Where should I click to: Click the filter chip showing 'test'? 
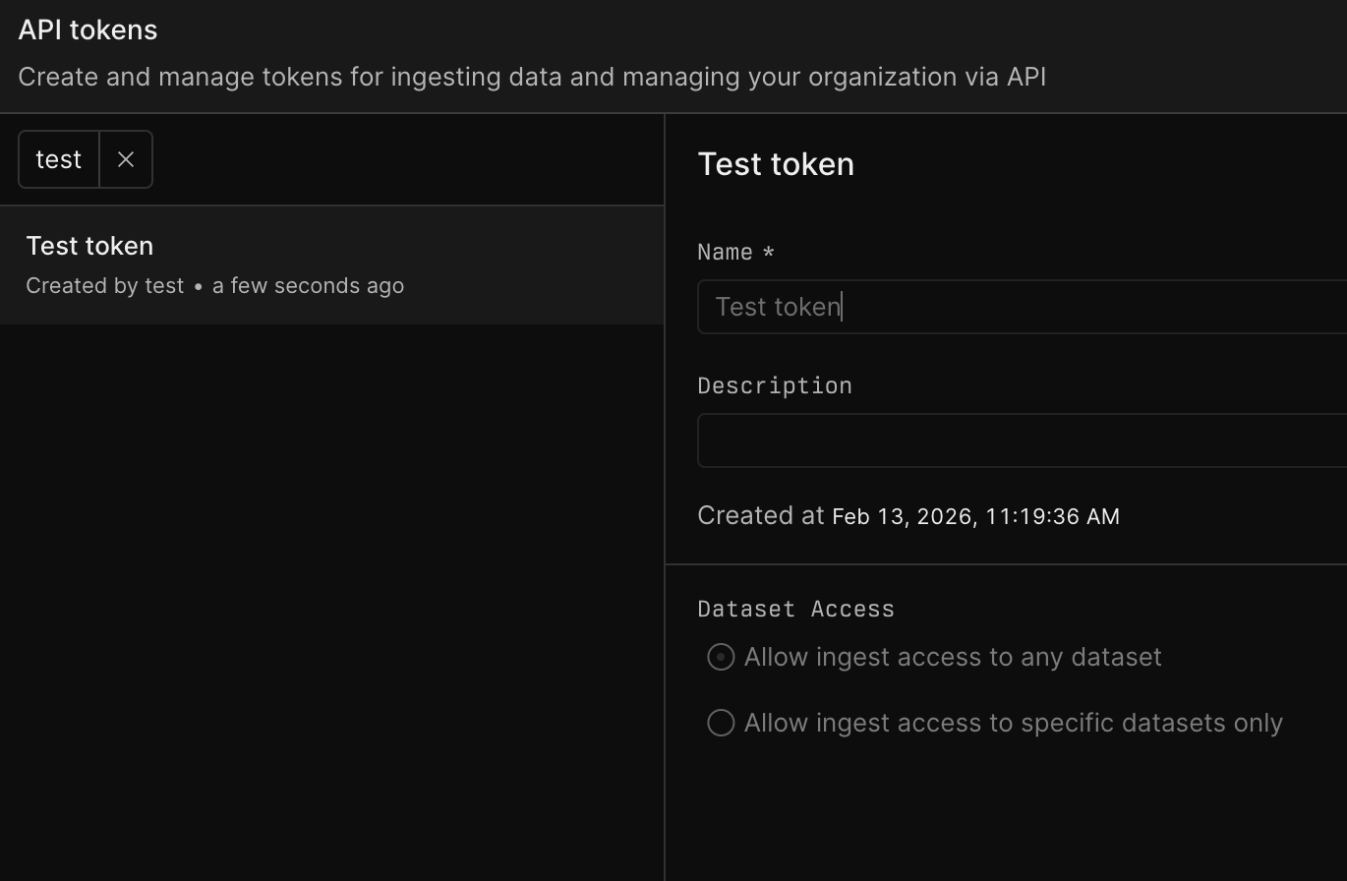58,158
